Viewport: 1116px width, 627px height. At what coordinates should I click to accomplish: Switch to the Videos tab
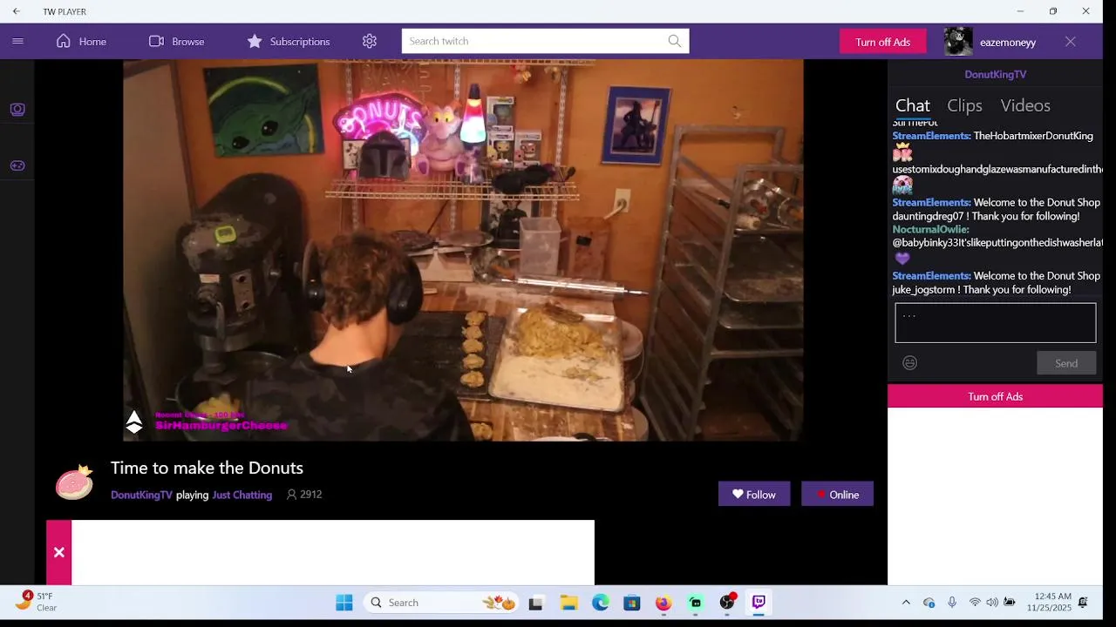click(x=1025, y=105)
